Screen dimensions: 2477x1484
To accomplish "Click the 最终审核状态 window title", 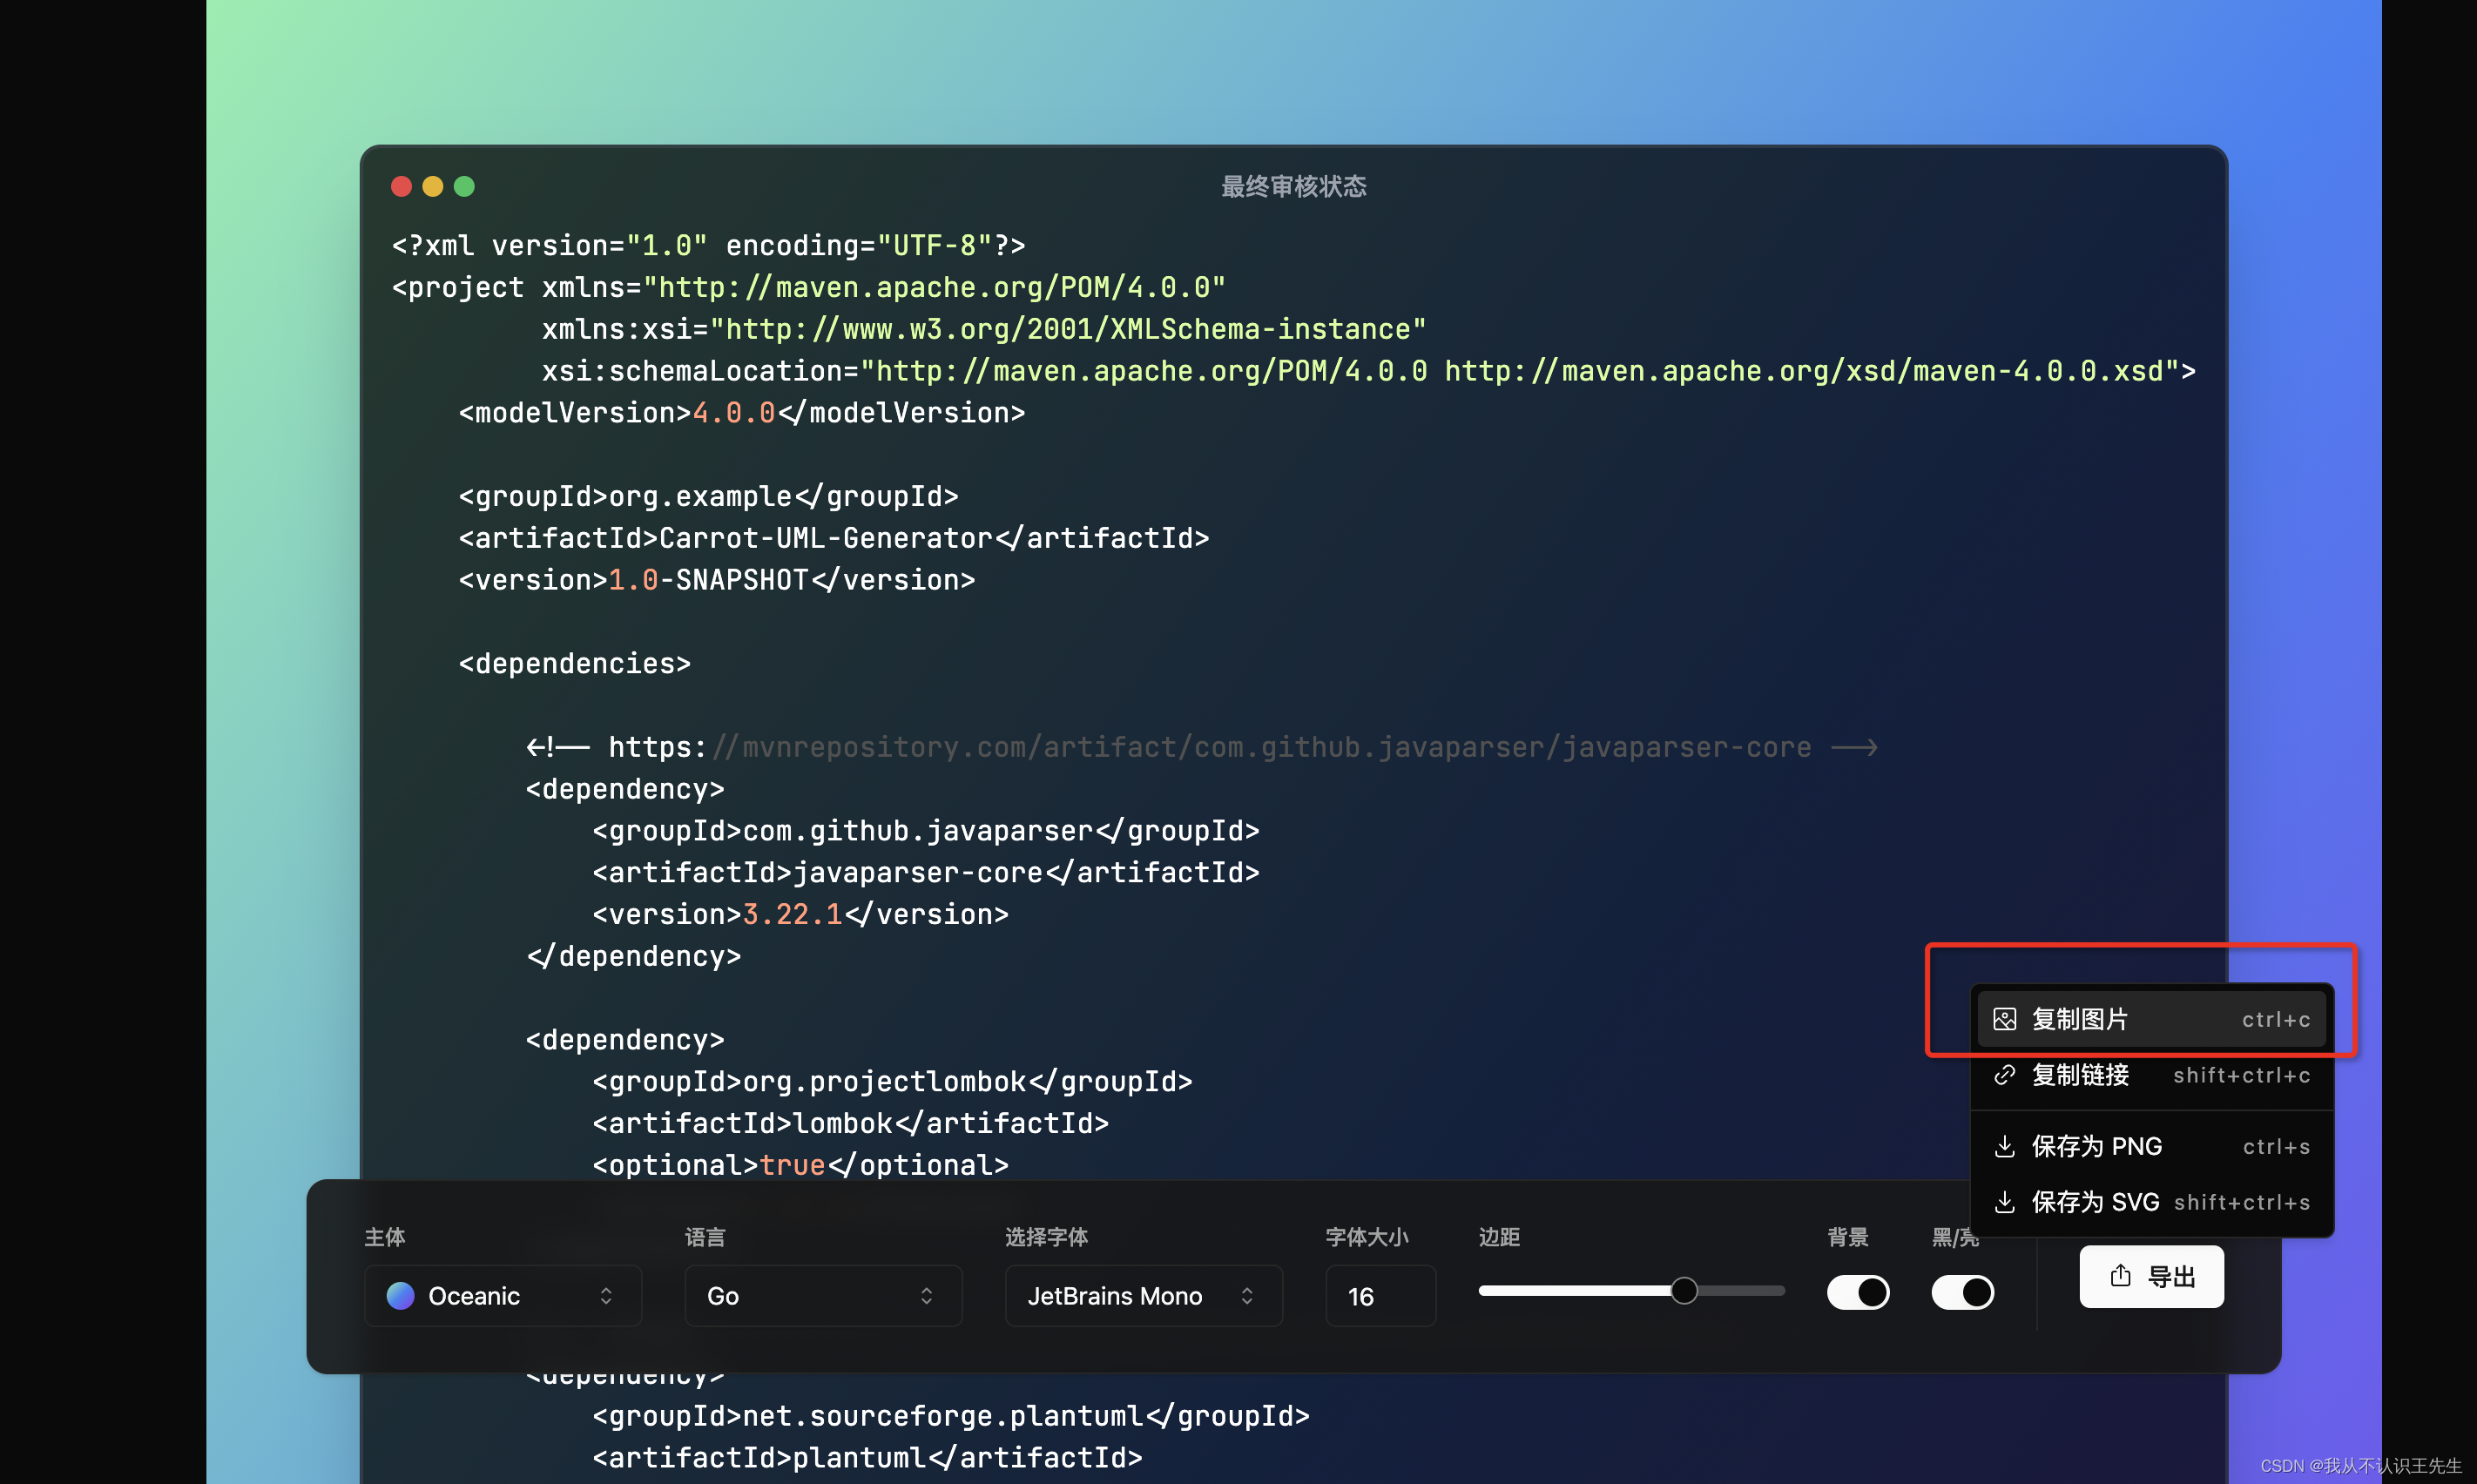I will [1293, 187].
